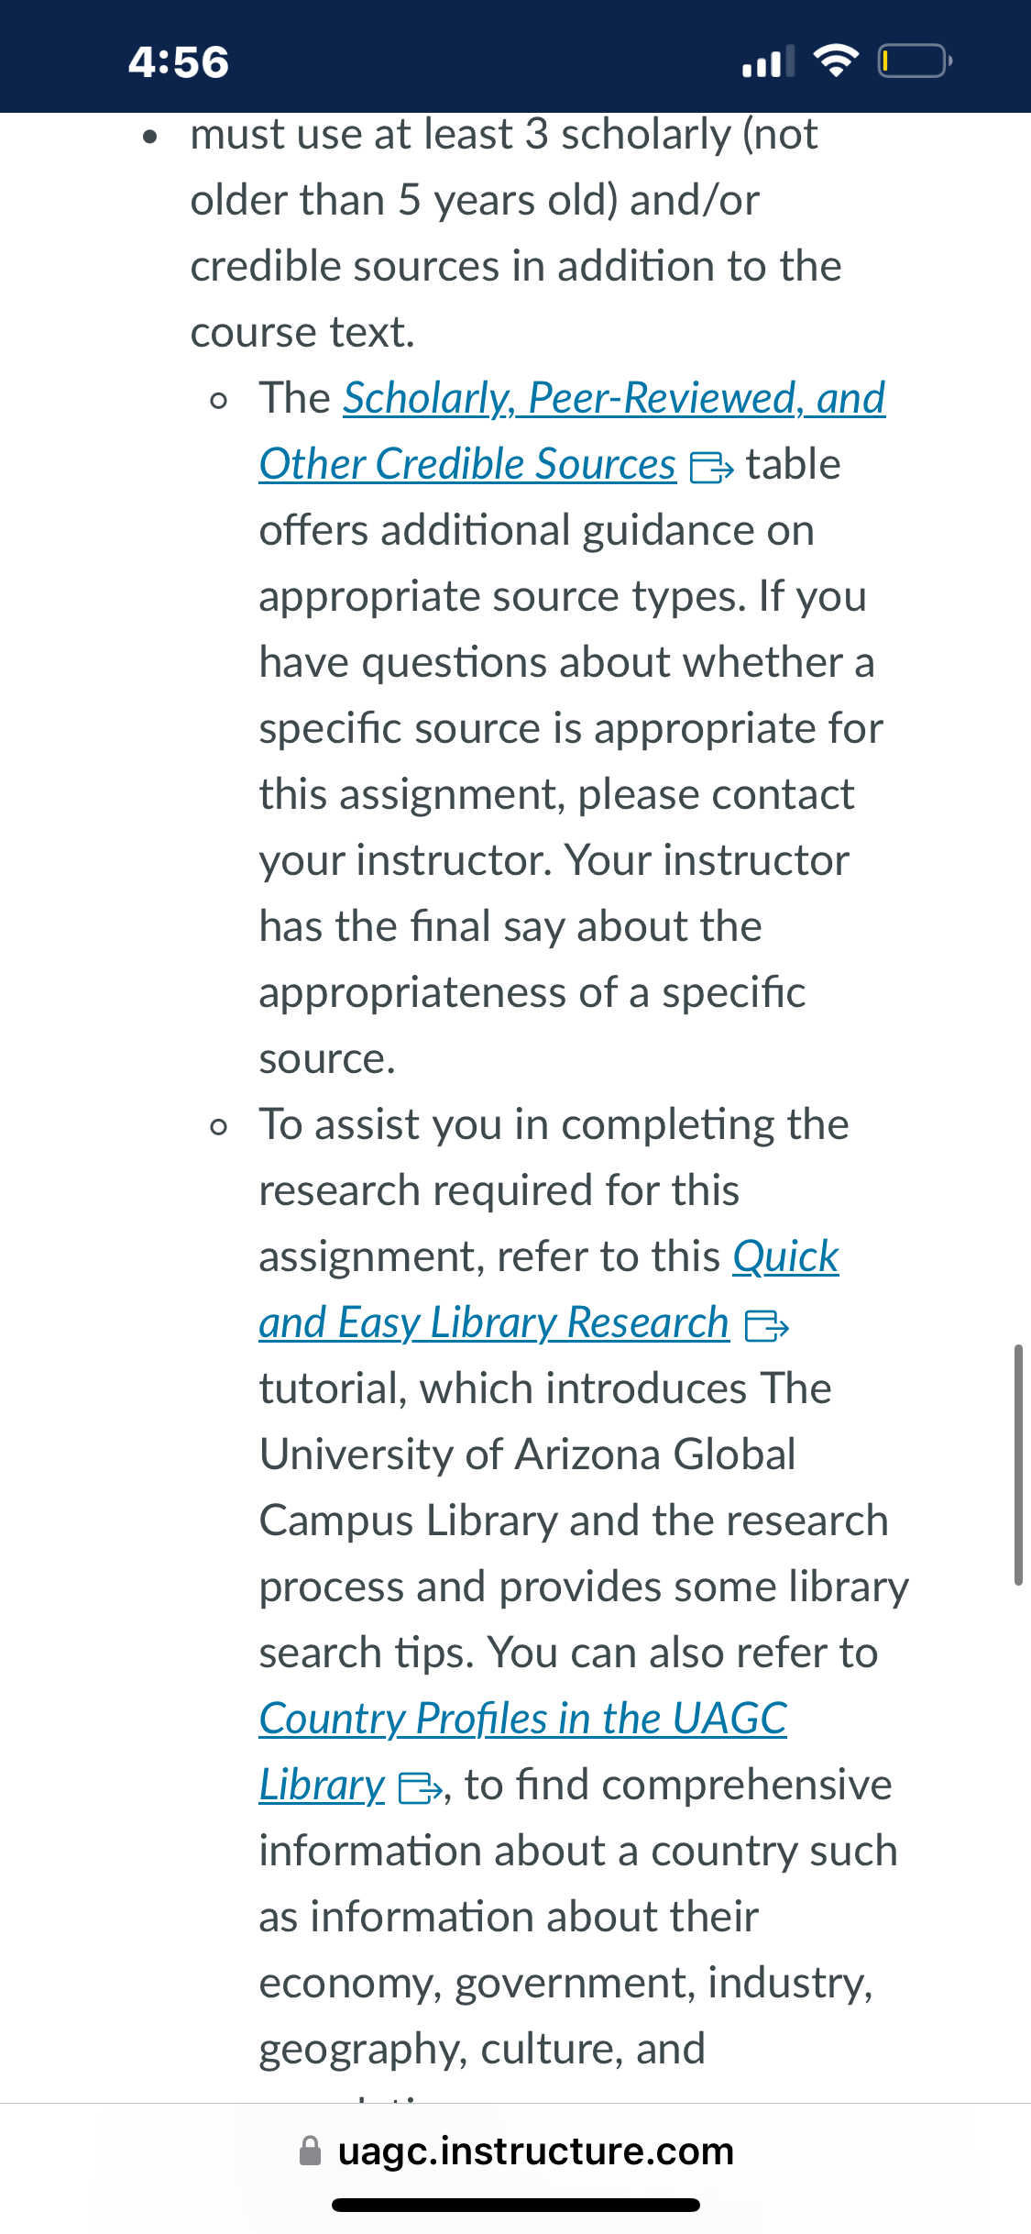The image size is (1031, 2234).
Task: Open the Other Credible Sources link text
Action: click(x=467, y=464)
